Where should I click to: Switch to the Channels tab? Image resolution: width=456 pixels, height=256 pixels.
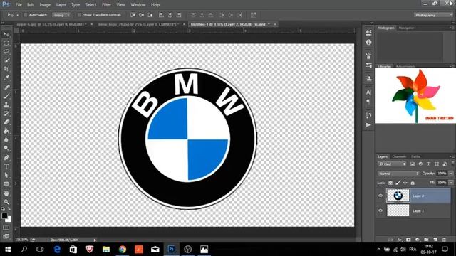tap(399, 156)
